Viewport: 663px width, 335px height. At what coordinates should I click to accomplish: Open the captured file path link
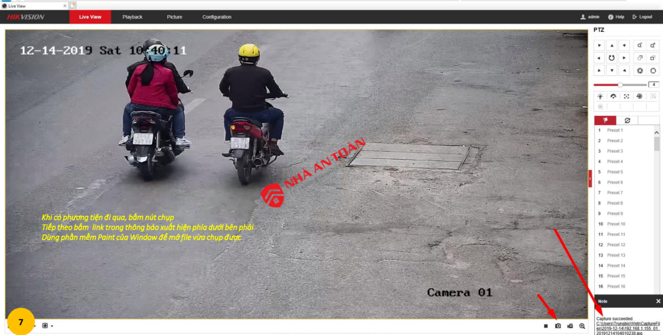click(627, 326)
